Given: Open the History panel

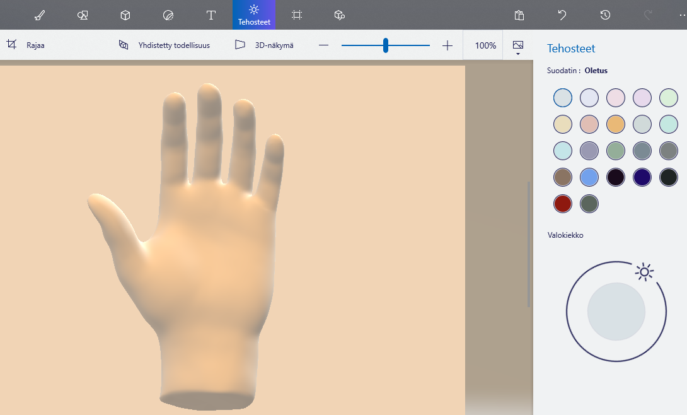Looking at the screenshot, I should point(605,15).
